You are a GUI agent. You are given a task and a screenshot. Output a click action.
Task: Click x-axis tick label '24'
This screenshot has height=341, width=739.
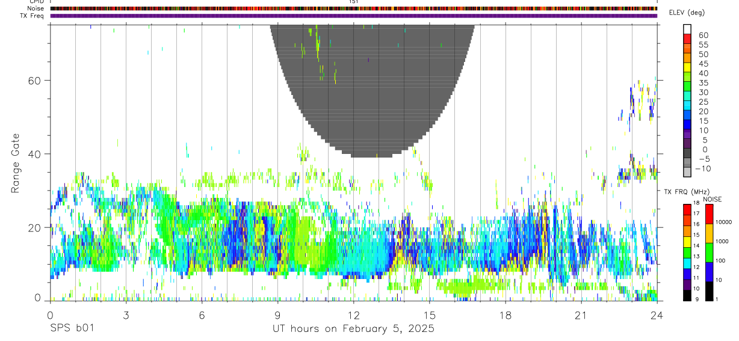click(x=657, y=315)
